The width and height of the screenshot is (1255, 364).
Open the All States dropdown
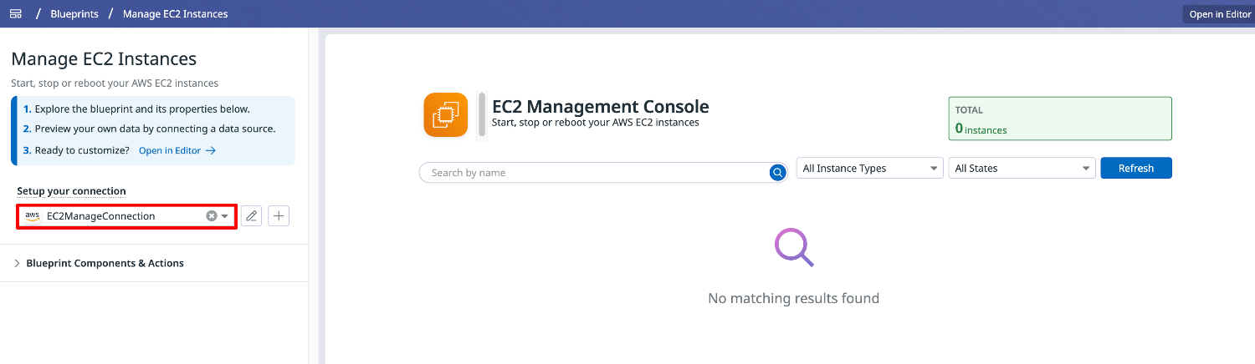point(1022,168)
